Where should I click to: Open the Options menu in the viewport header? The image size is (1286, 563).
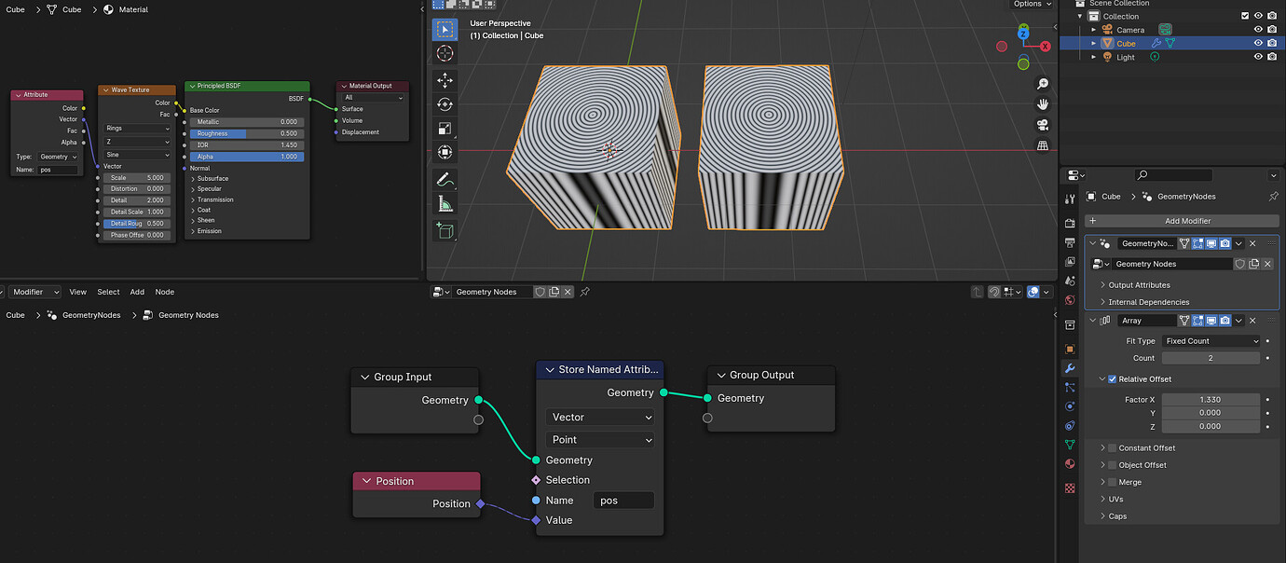point(1031,4)
